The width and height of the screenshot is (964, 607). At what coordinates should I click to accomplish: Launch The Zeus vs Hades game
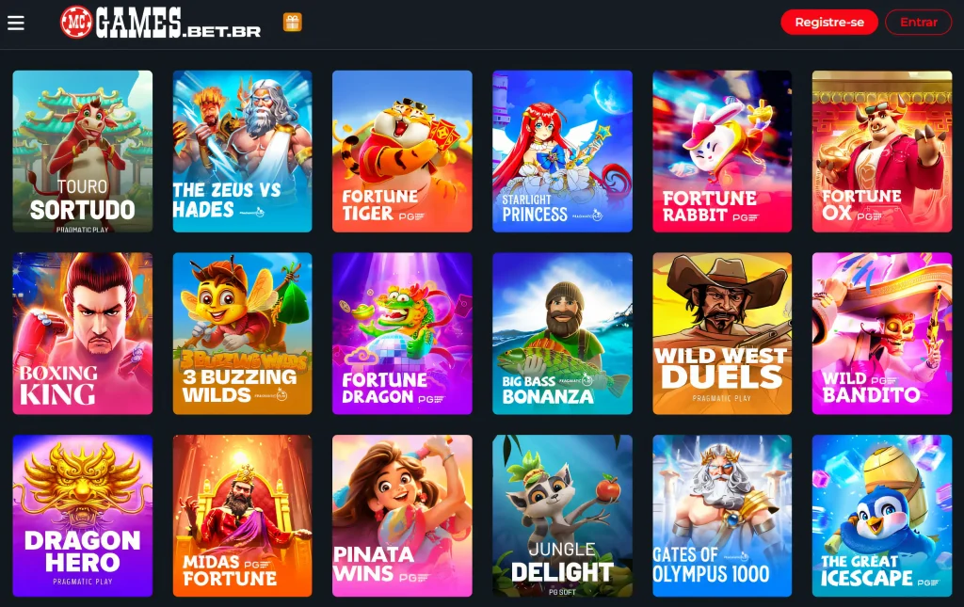pyautogui.click(x=242, y=152)
